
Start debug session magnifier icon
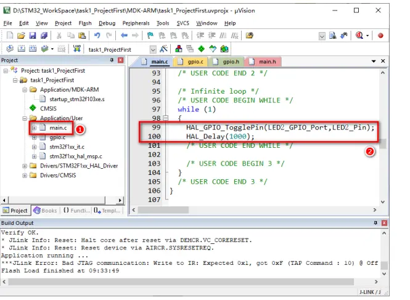pos(359,36)
